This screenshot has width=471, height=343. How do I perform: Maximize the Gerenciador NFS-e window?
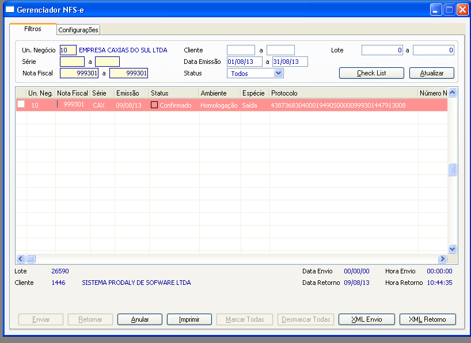click(449, 10)
